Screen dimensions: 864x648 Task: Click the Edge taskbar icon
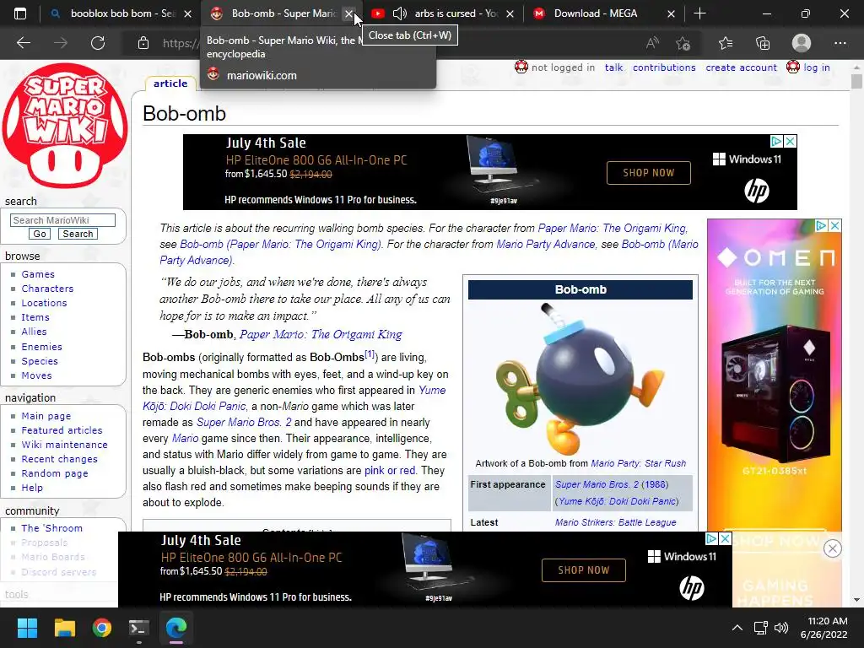click(x=176, y=628)
